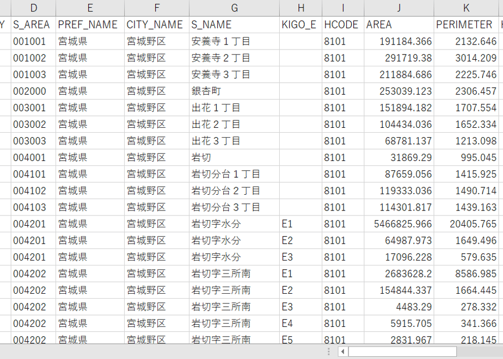Select cell with area 31869.29

(398, 157)
